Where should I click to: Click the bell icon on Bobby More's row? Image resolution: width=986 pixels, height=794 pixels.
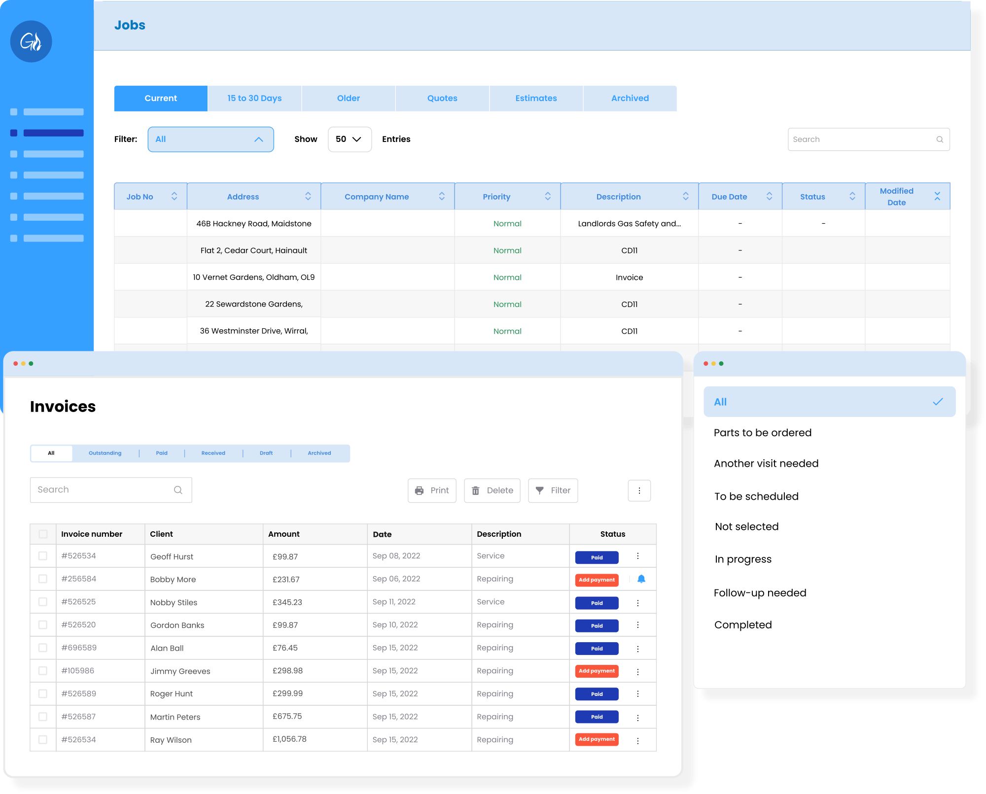pyautogui.click(x=641, y=579)
